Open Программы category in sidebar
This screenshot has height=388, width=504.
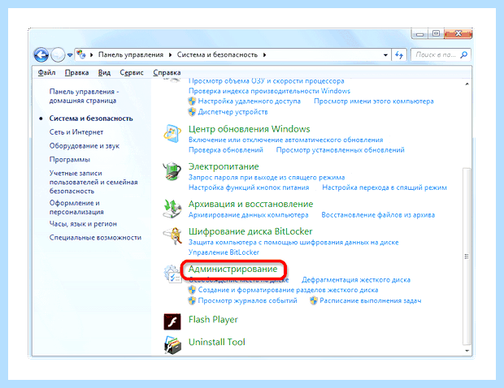click(69, 159)
